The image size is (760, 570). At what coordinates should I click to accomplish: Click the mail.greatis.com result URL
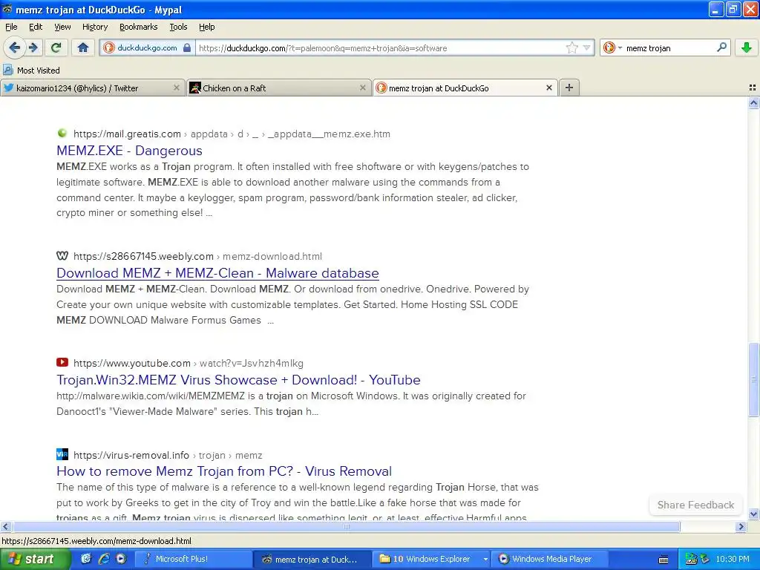coord(232,134)
